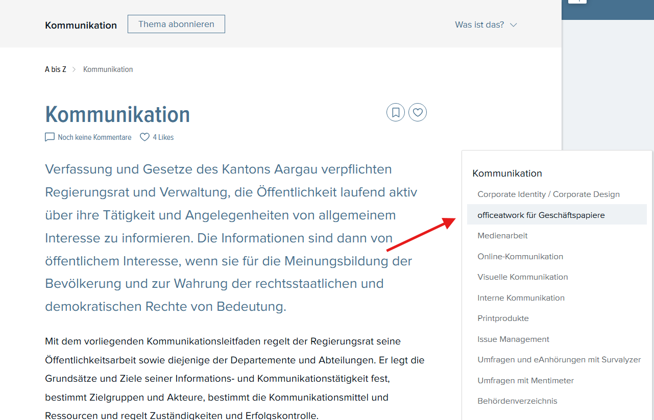
Task: Click the comment speech bubble icon
Action: coord(50,137)
